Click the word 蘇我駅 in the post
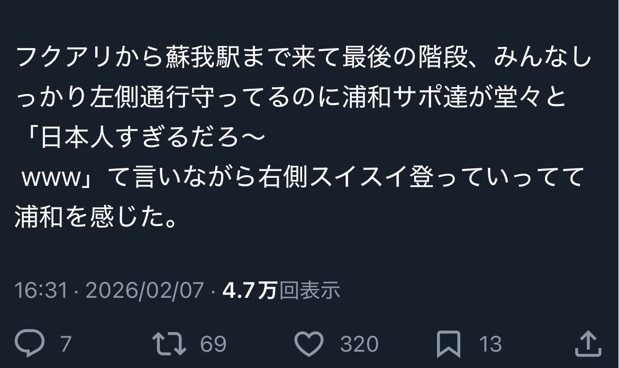 (203, 58)
